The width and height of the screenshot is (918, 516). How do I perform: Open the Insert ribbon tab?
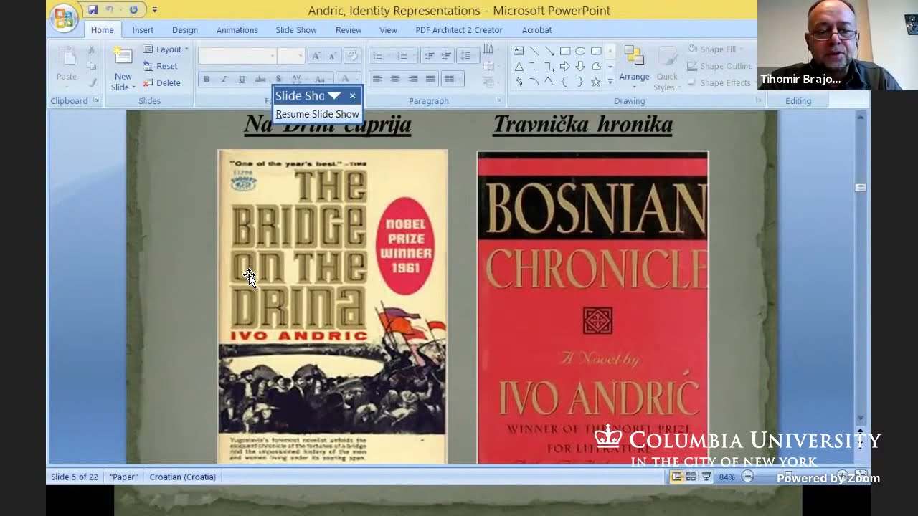143,30
